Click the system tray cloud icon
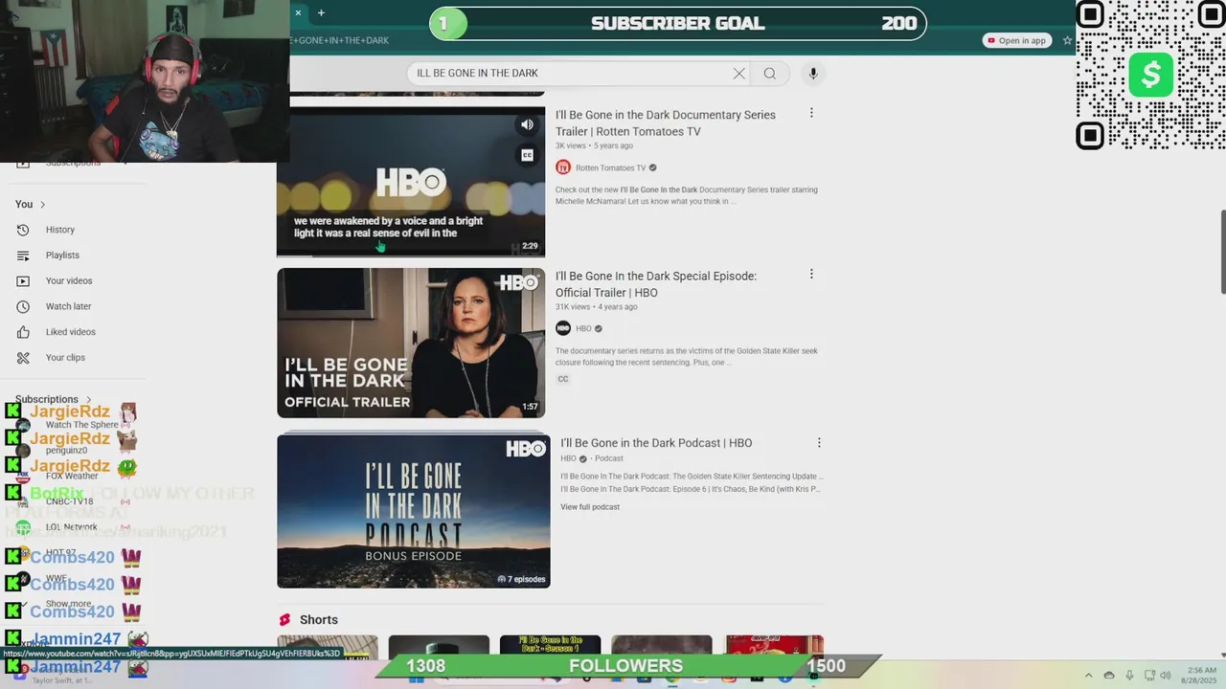This screenshot has height=689, width=1226. [1109, 676]
